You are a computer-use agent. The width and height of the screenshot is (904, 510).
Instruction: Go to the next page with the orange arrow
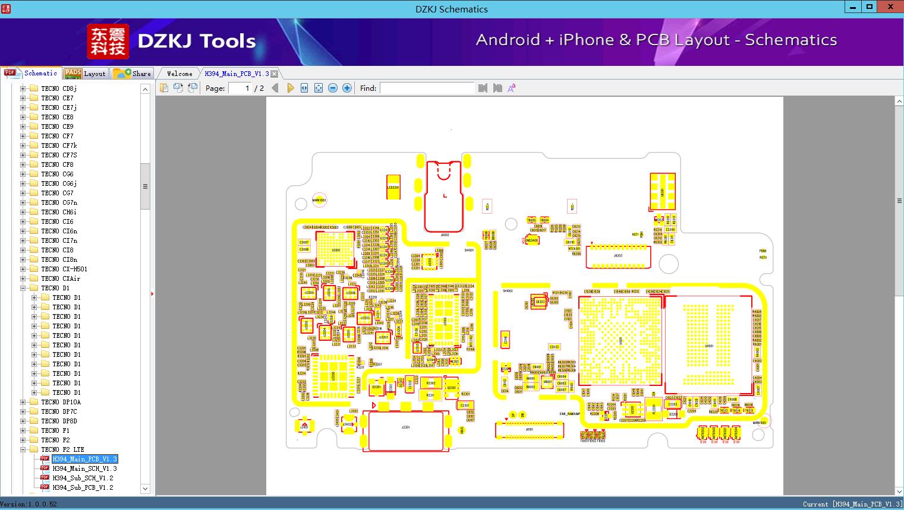click(x=290, y=88)
